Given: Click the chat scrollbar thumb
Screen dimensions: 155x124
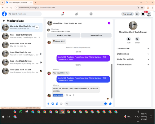Looking at the screenshot, I should (x=112, y=81).
